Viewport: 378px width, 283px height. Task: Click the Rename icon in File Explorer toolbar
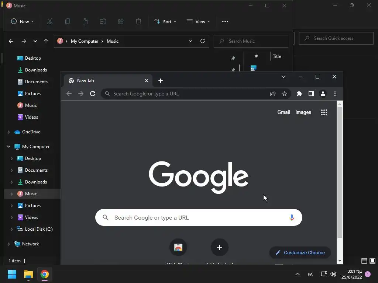click(103, 22)
